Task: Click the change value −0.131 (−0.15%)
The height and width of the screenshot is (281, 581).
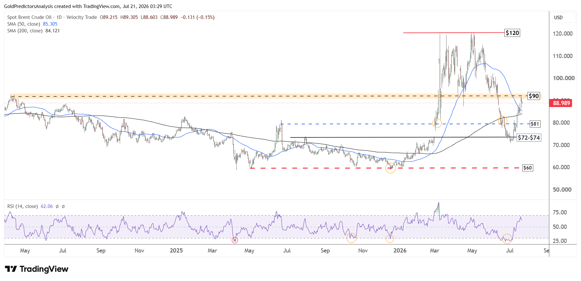Action: point(197,17)
